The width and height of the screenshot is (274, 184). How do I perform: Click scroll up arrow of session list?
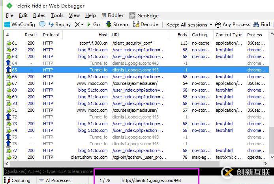(x=272, y=34)
